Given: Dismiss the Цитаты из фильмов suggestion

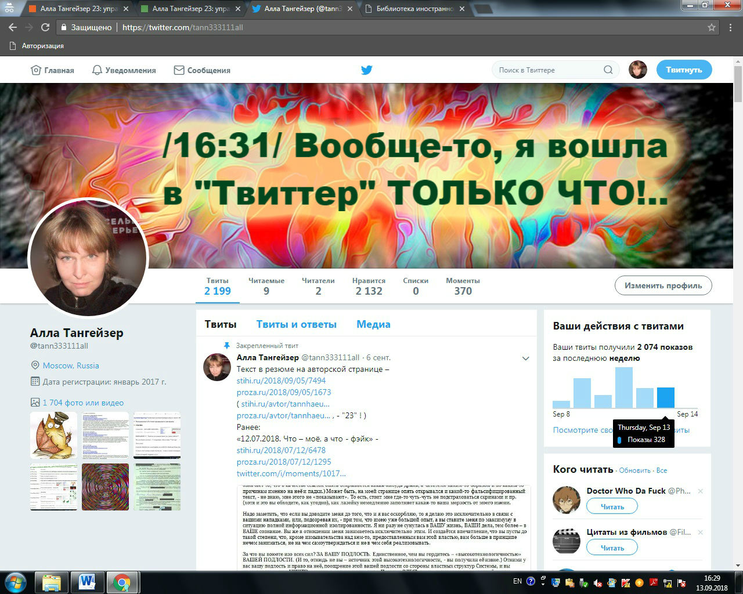Looking at the screenshot, I should [x=701, y=533].
